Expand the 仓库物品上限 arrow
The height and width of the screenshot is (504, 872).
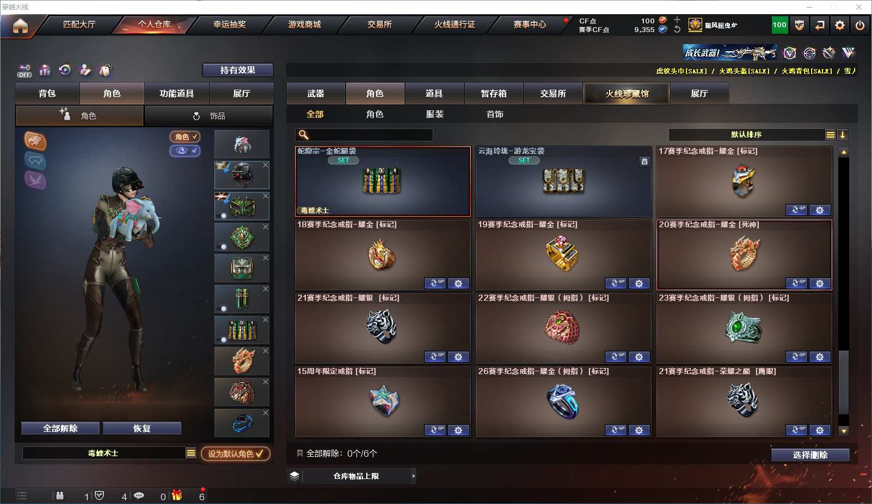tap(414, 476)
